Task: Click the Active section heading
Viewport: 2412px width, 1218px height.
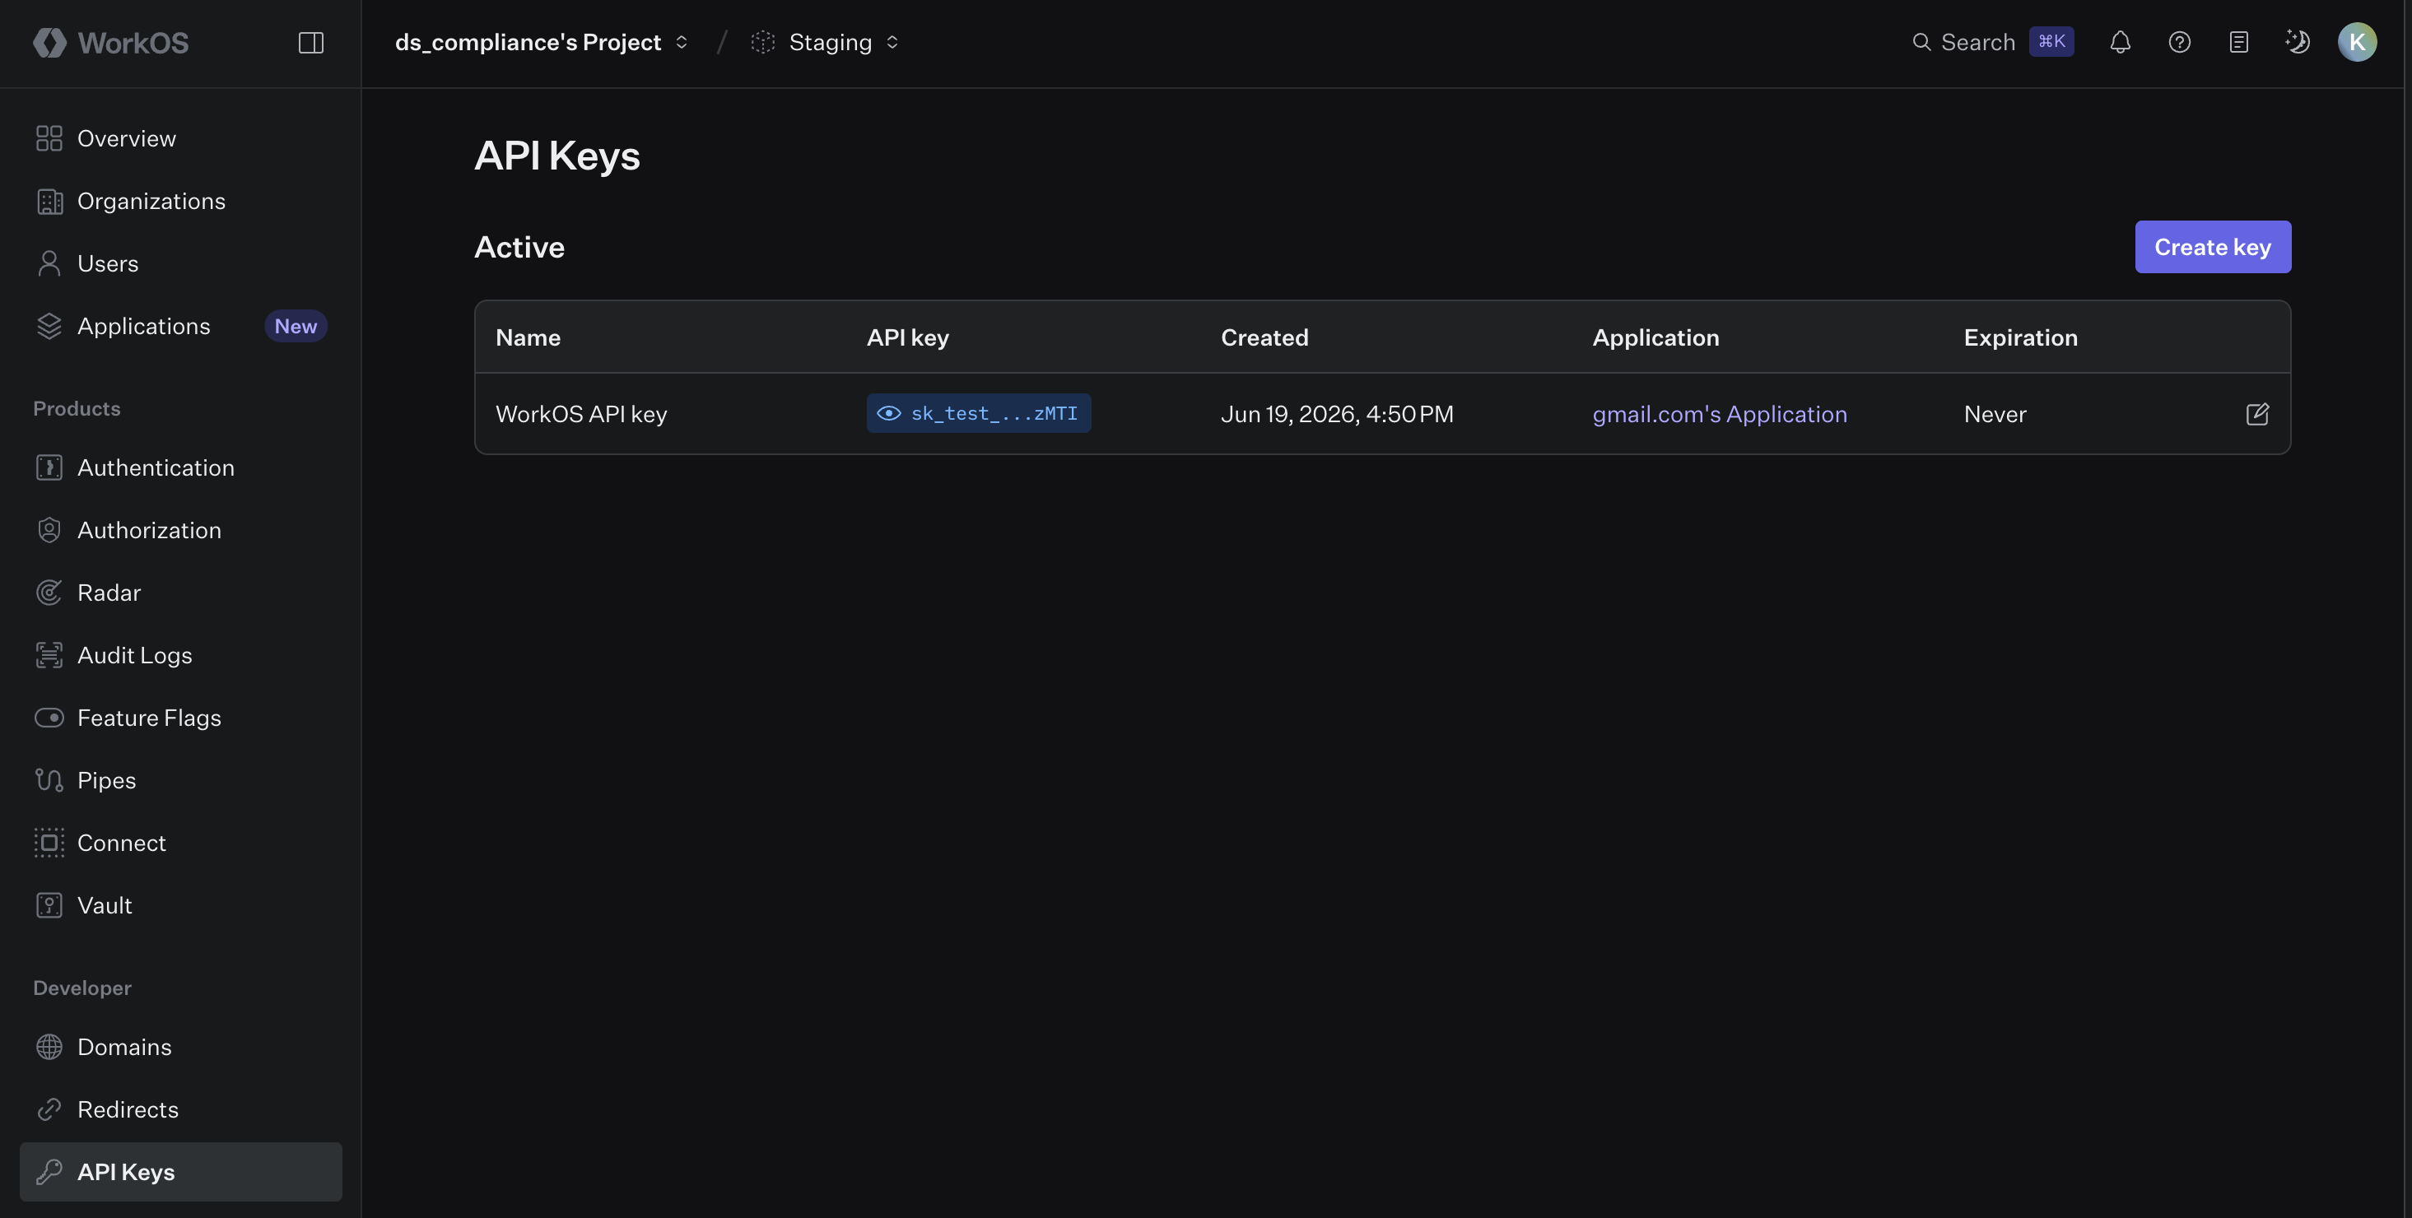Action: pos(519,247)
